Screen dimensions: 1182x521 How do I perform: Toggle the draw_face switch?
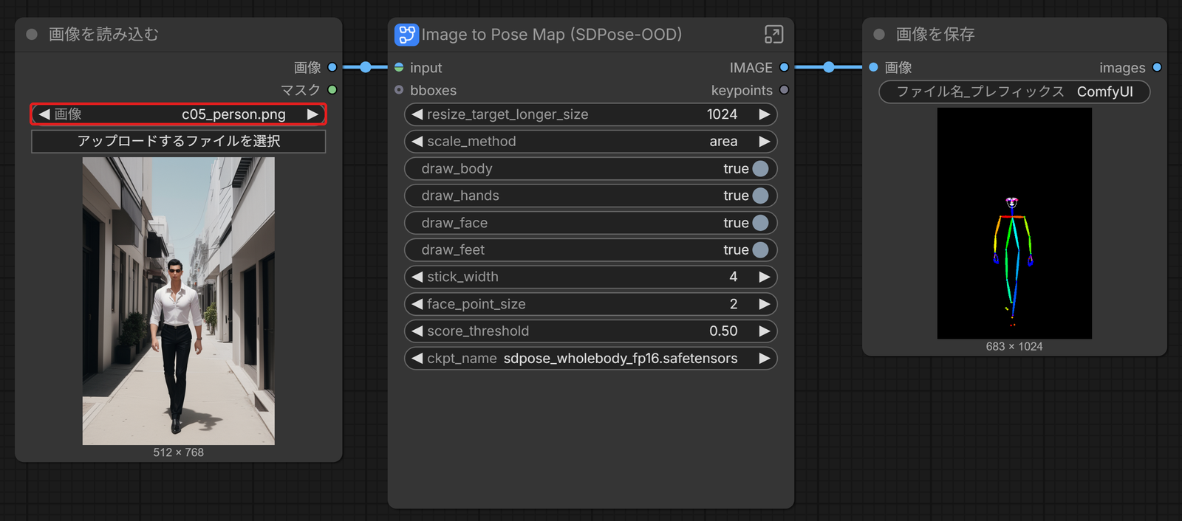[760, 223]
